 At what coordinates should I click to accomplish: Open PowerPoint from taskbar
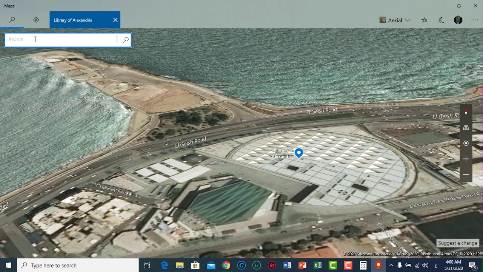(302, 265)
